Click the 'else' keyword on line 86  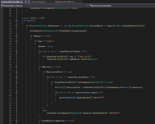pos(45,110)
